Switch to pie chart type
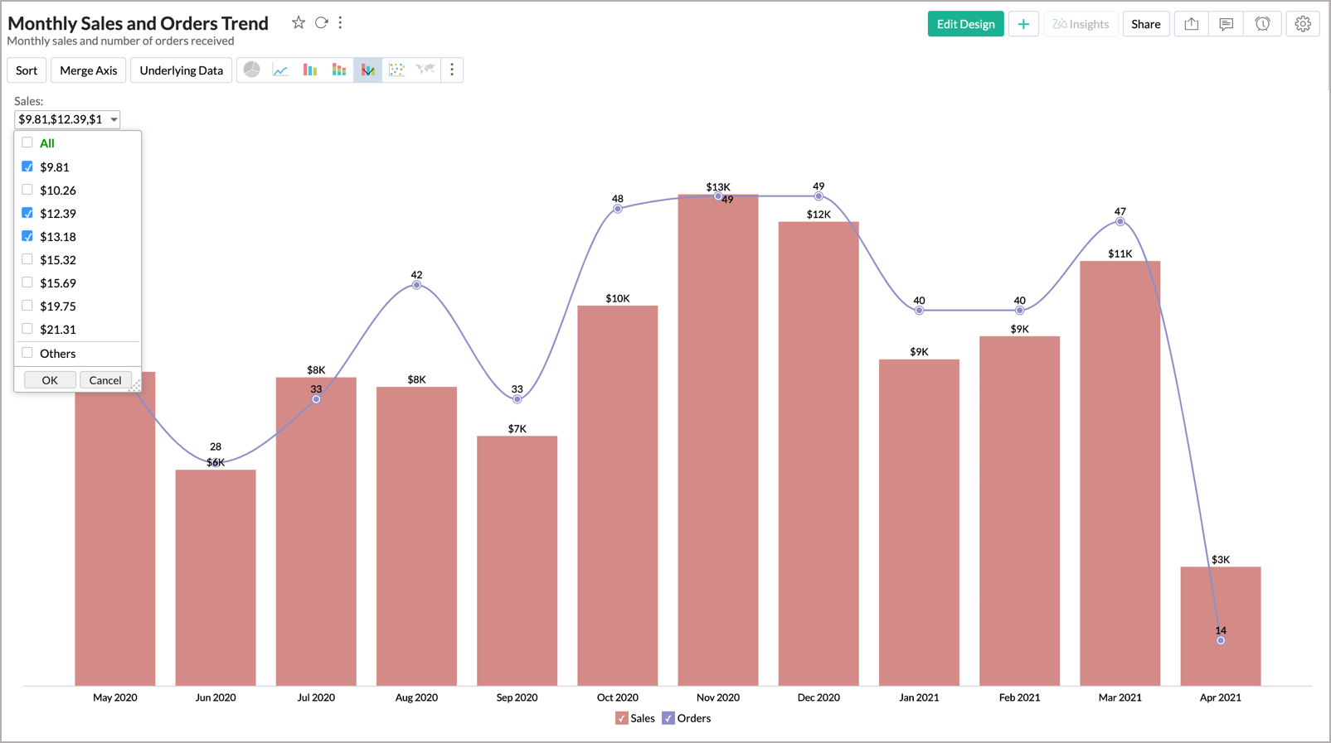This screenshot has height=743, width=1331. 252,70
